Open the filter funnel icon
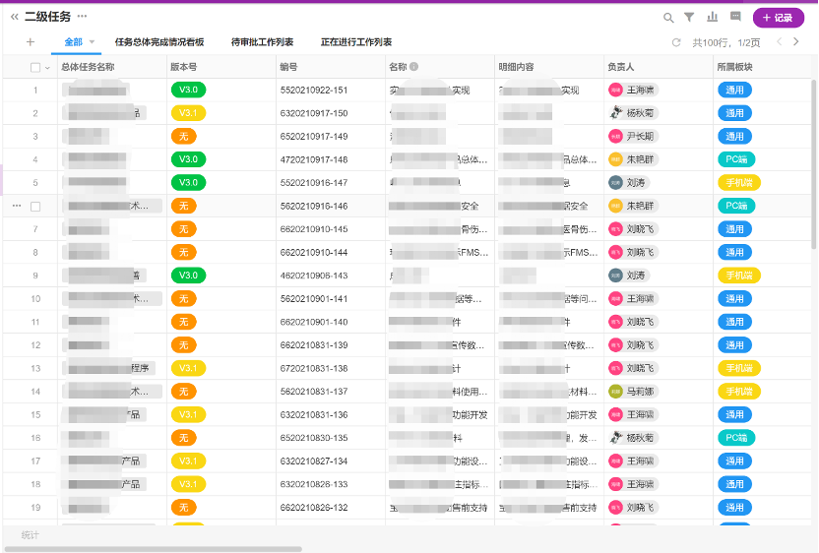This screenshot has width=819, height=553. click(x=689, y=18)
